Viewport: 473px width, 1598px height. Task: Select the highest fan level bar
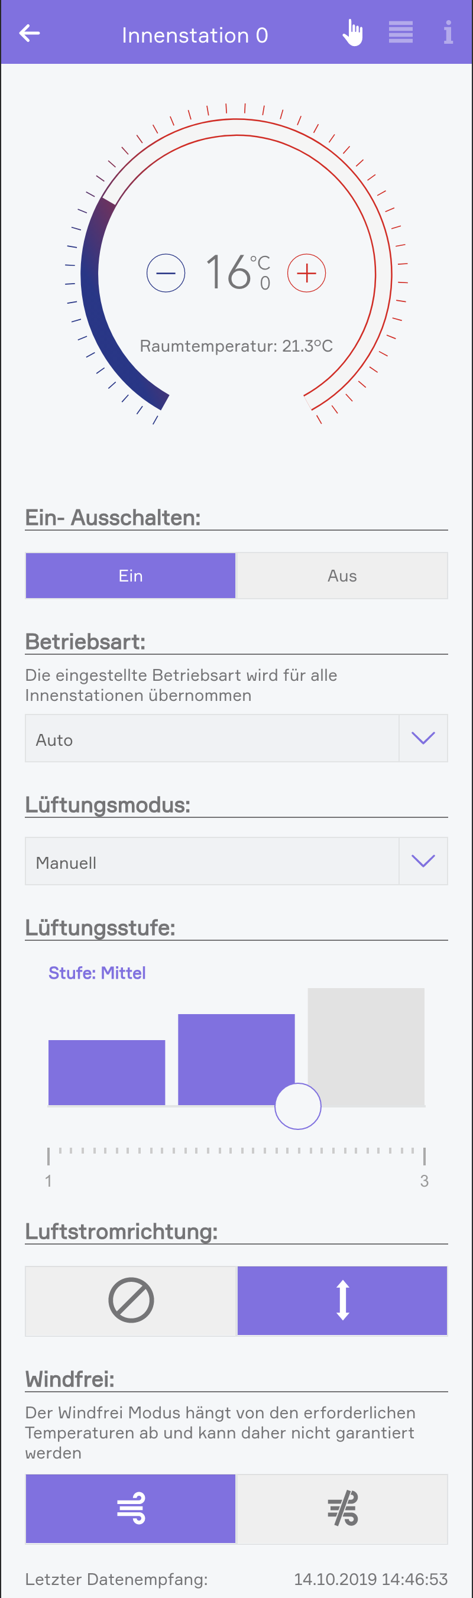tap(365, 1047)
